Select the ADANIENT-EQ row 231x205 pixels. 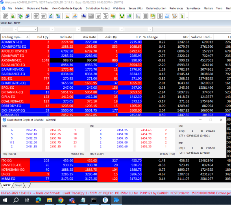point(116,42)
